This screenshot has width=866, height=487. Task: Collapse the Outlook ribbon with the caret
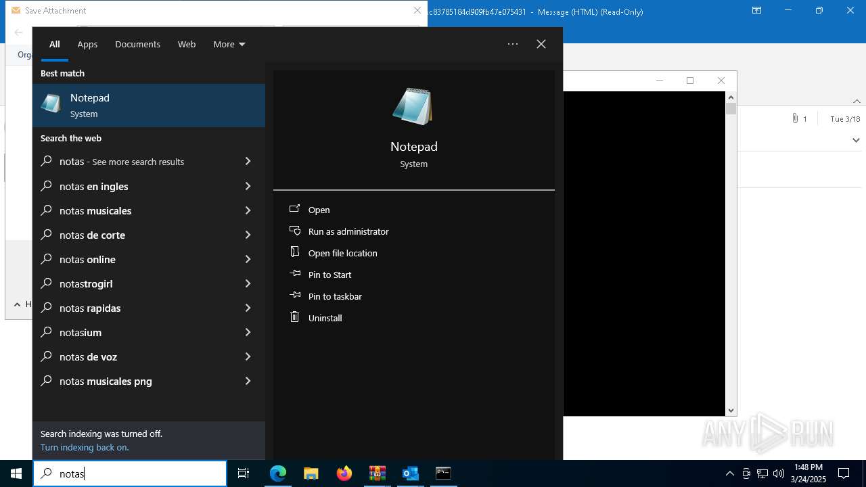pos(857,101)
